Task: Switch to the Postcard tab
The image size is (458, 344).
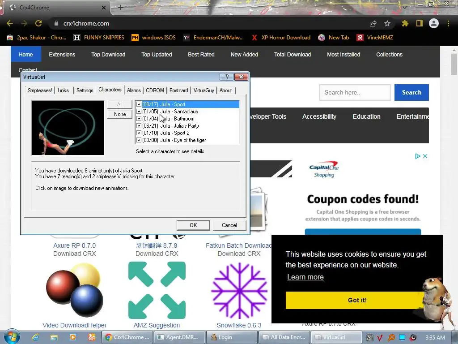Action: point(179,90)
